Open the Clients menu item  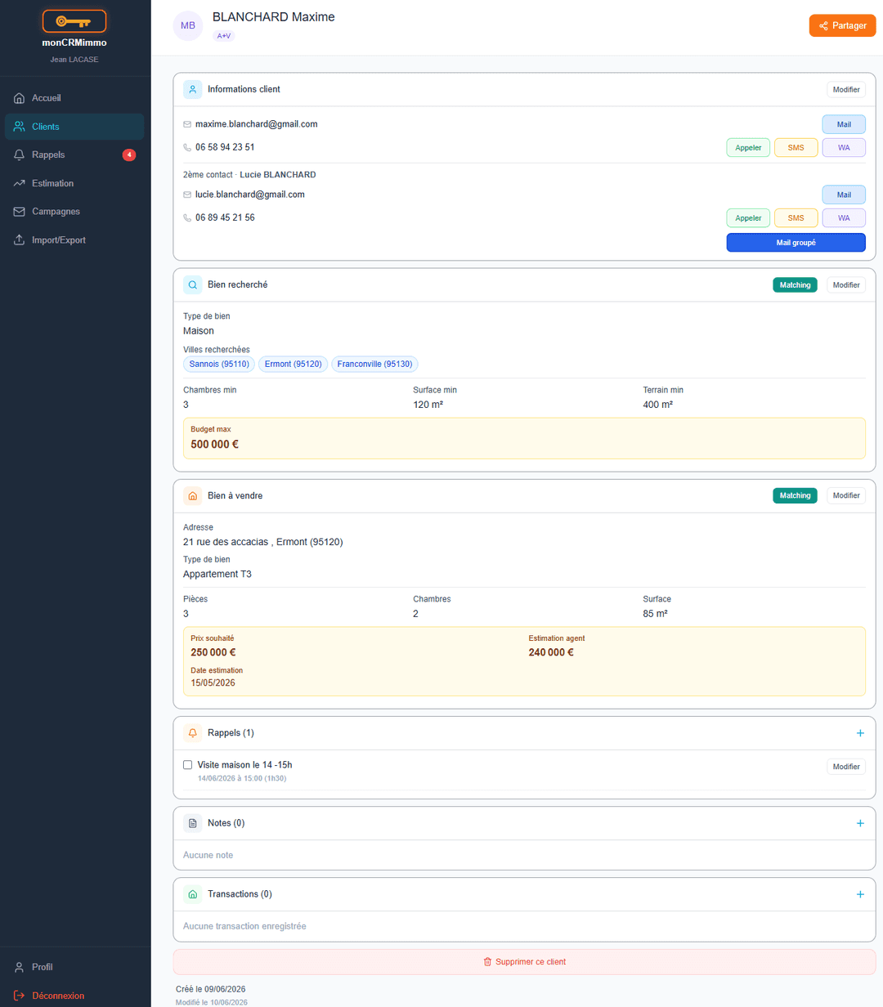(74, 127)
